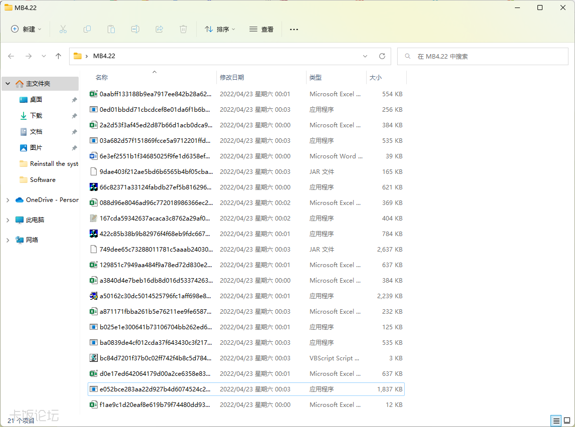The image size is (575, 427).
Task: Click the Cut scissors icon in toolbar
Action: pos(63,29)
